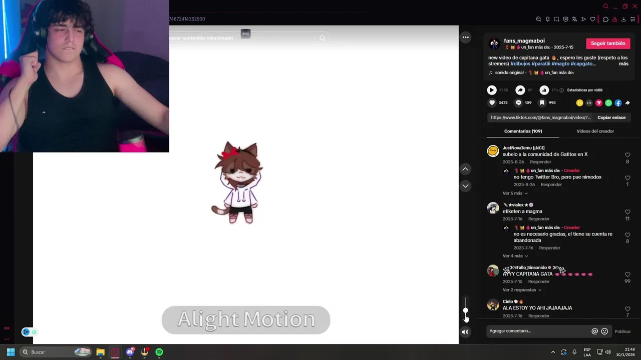Click the vidIQ shares arrow icon
This screenshot has width=641, height=360.
click(520, 90)
